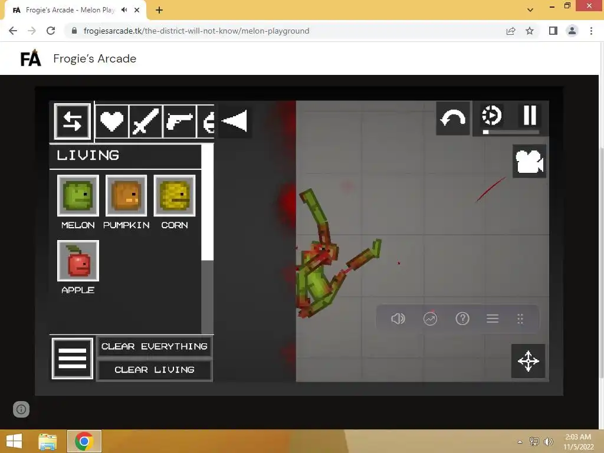Click the Chrome taskbar icon

(84, 441)
